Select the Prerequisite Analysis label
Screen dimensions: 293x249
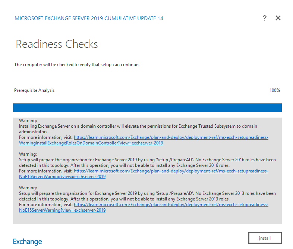pyautogui.click(x=34, y=90)
